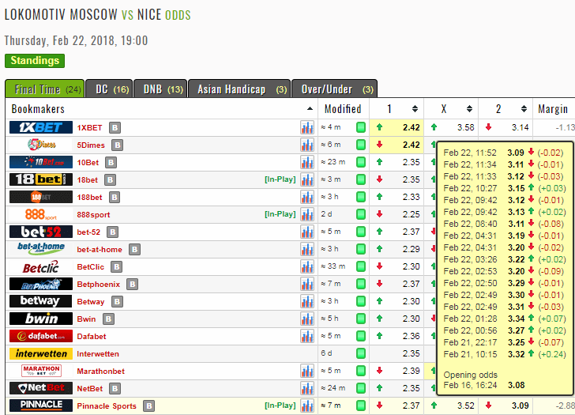
Task: Click the bonus B badge next to 10Bet
Action: (111, 162)
